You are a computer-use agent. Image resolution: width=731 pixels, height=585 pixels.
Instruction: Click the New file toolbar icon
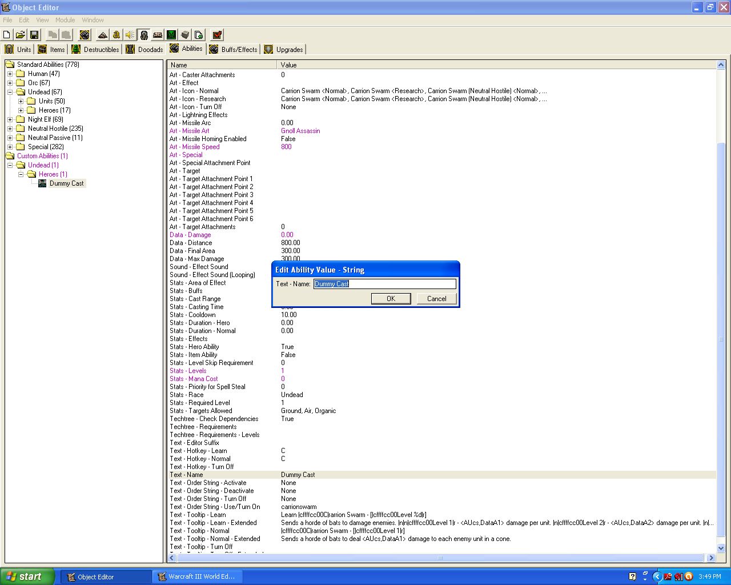7,35
